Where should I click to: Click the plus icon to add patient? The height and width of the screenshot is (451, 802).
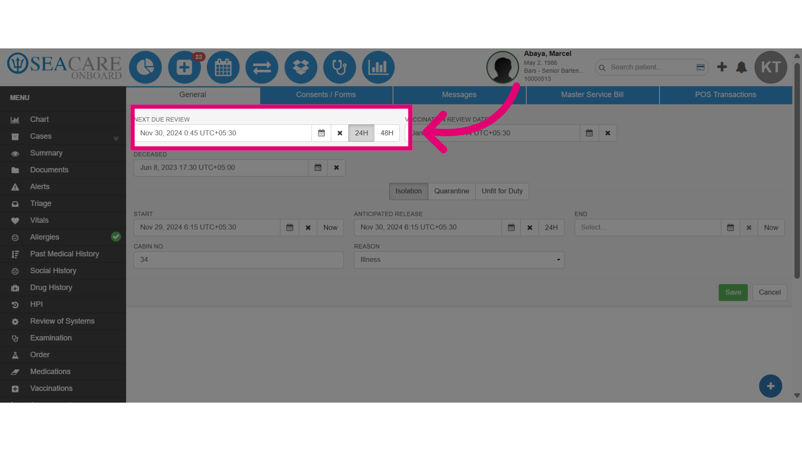click(722, 67)
